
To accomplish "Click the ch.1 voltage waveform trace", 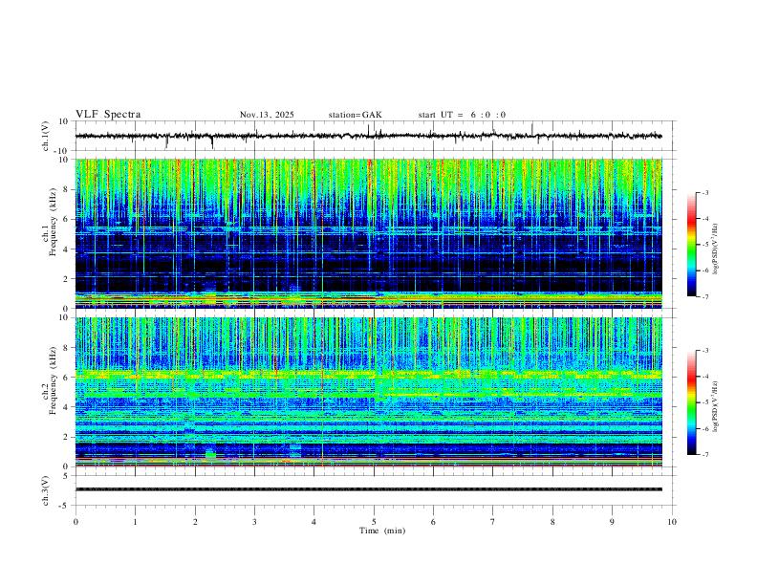I will point(368,136).
